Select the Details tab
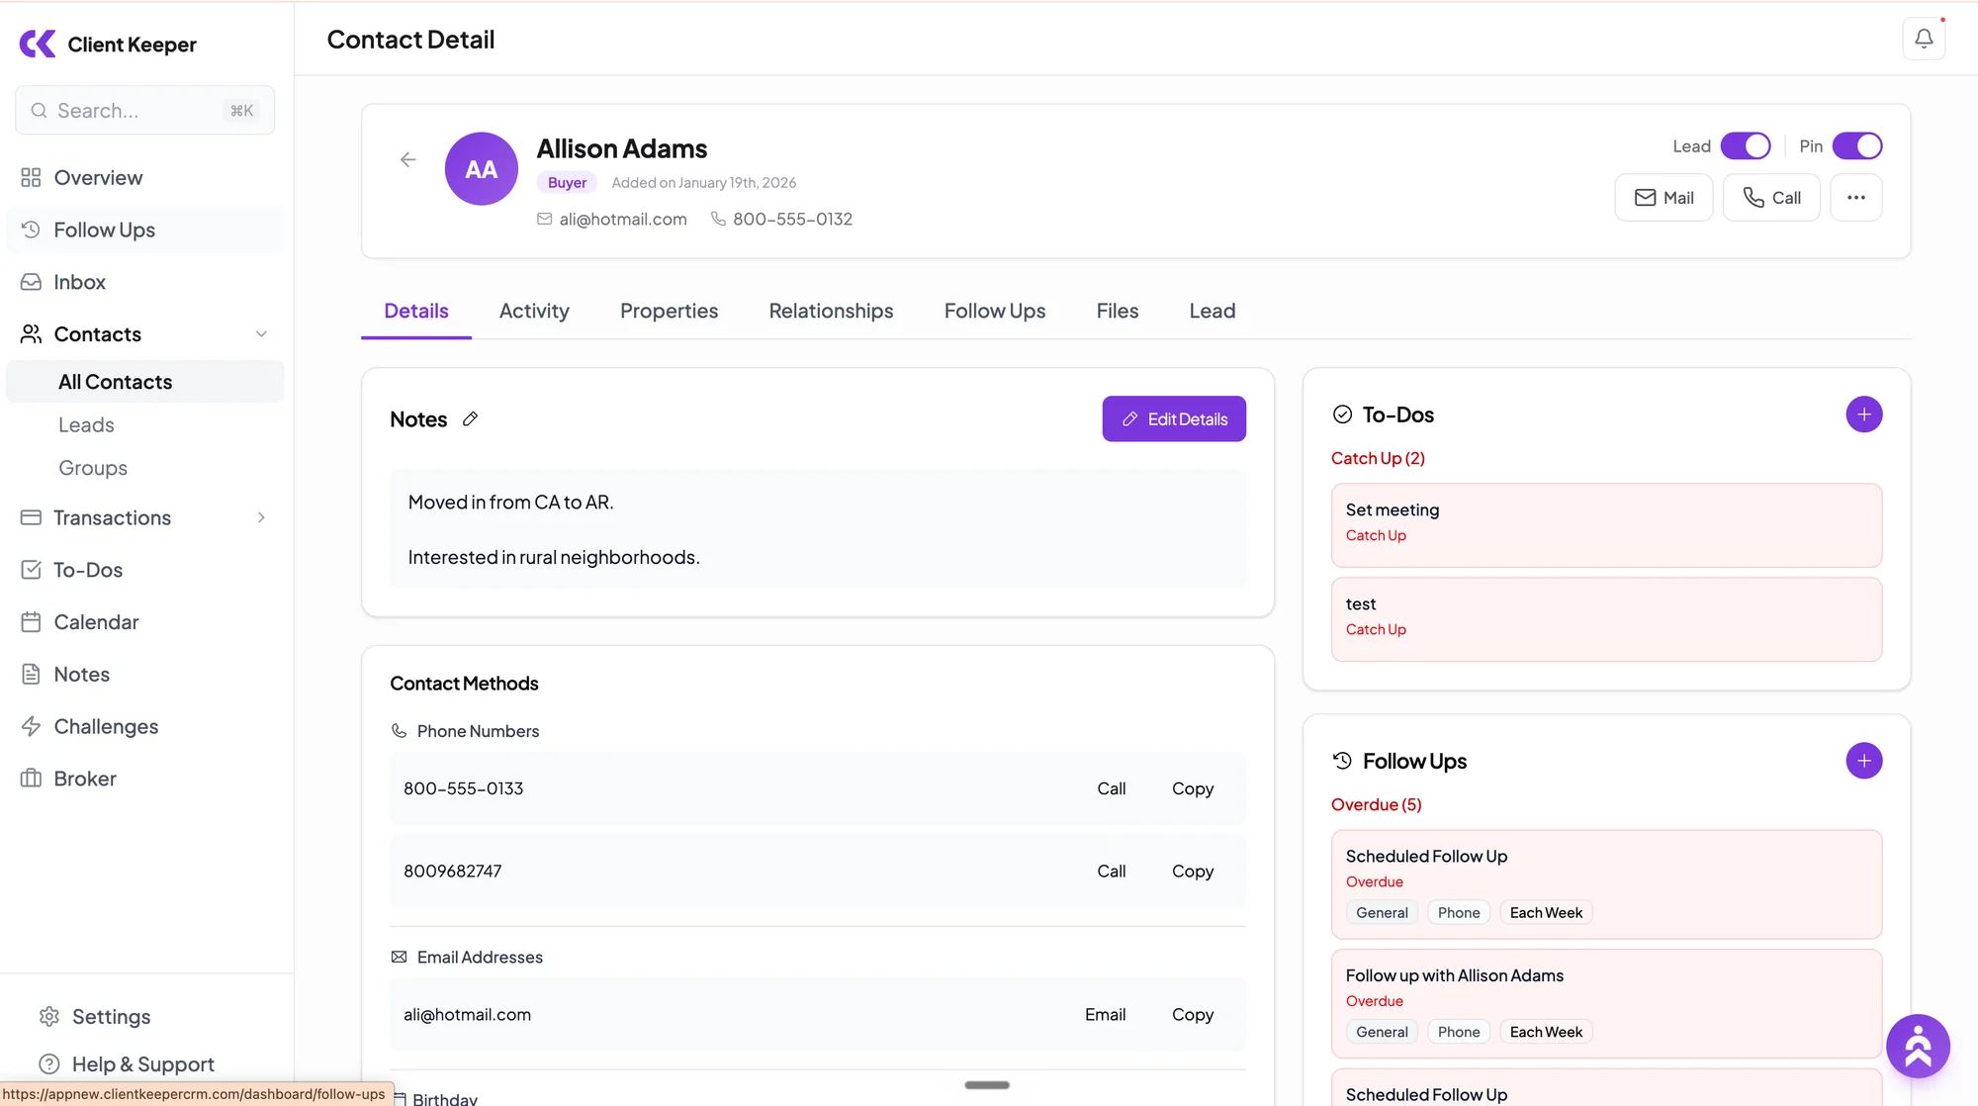The width and height of the screenshot is (1978, 1106). [416, 311]
